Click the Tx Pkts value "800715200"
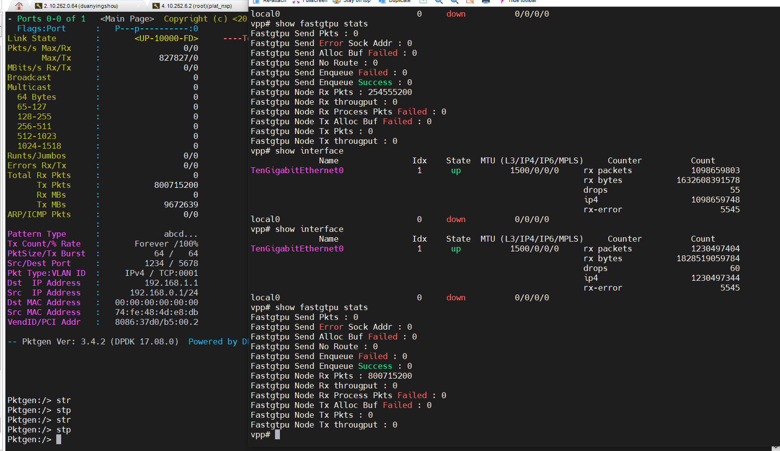The width and height of the screenshot is (780, 451). 176,185
